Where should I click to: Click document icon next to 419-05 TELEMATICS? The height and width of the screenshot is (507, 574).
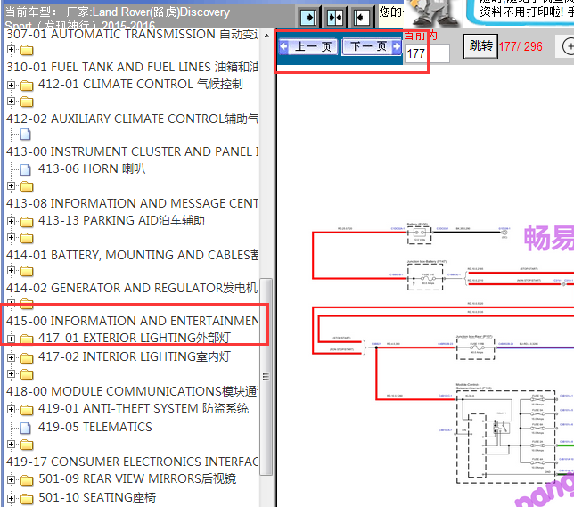26,428
